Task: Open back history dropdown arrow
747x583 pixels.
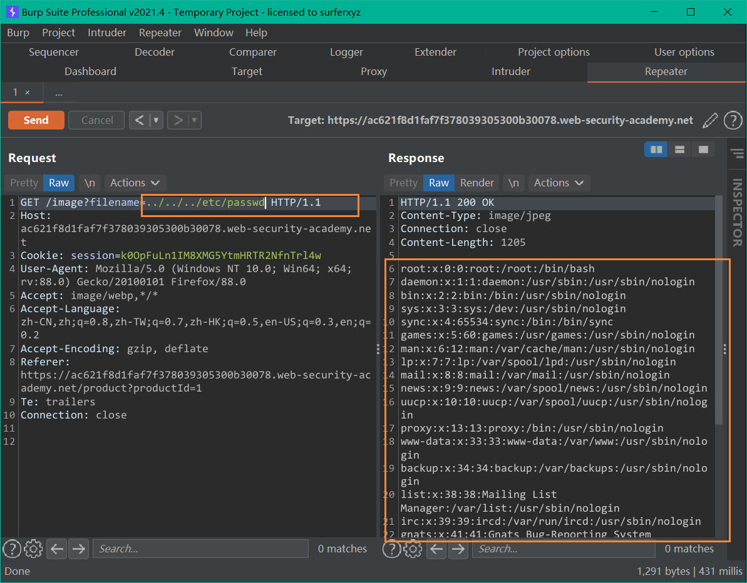Action: [157, 120]
